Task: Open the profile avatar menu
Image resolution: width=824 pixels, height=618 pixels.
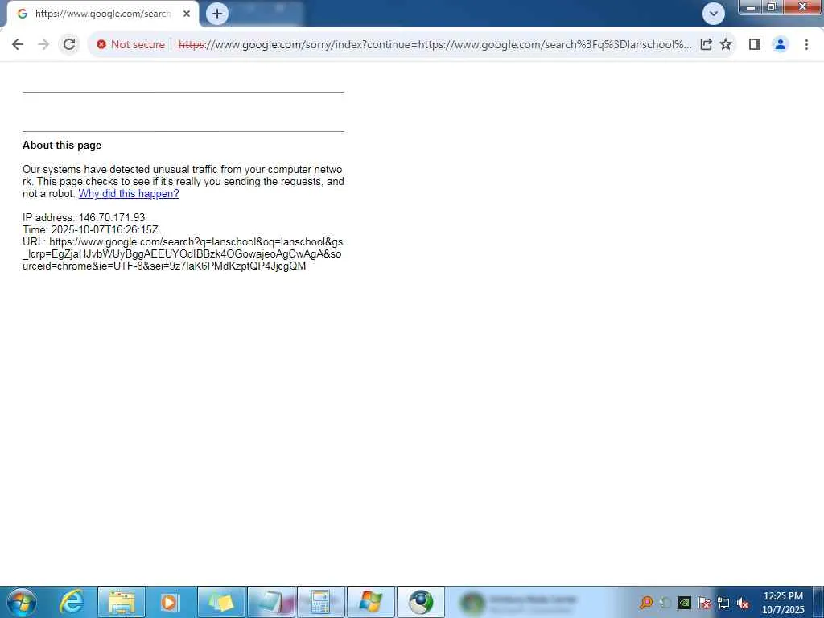Action: click(x=781, y=45)
